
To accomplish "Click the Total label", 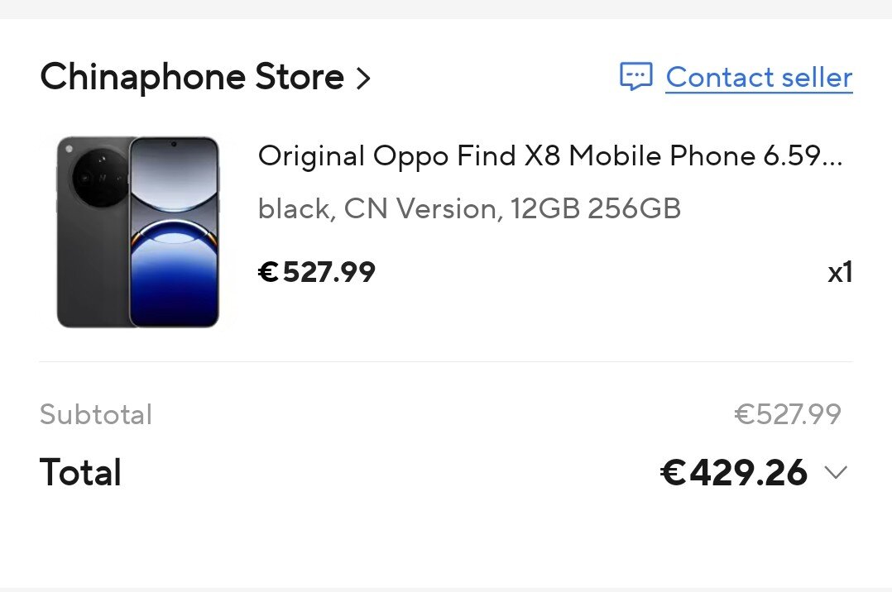I will [81, 473].
